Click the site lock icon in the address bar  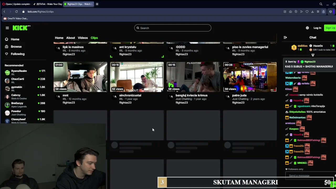23,12
